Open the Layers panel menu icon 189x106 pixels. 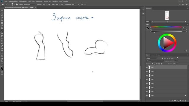coord(188,55)
